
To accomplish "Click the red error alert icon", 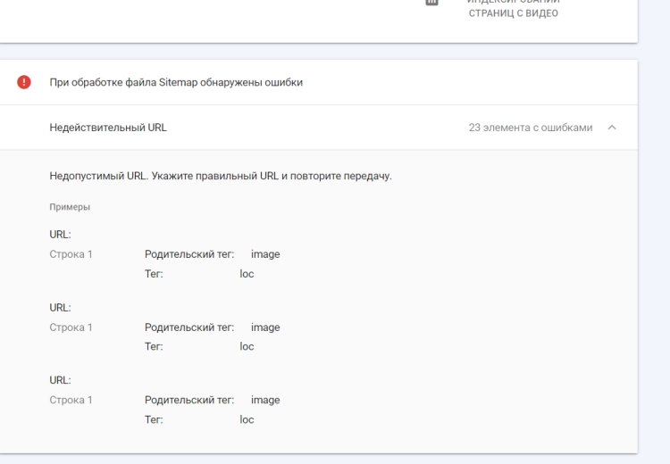I will [x=24, y=82].
